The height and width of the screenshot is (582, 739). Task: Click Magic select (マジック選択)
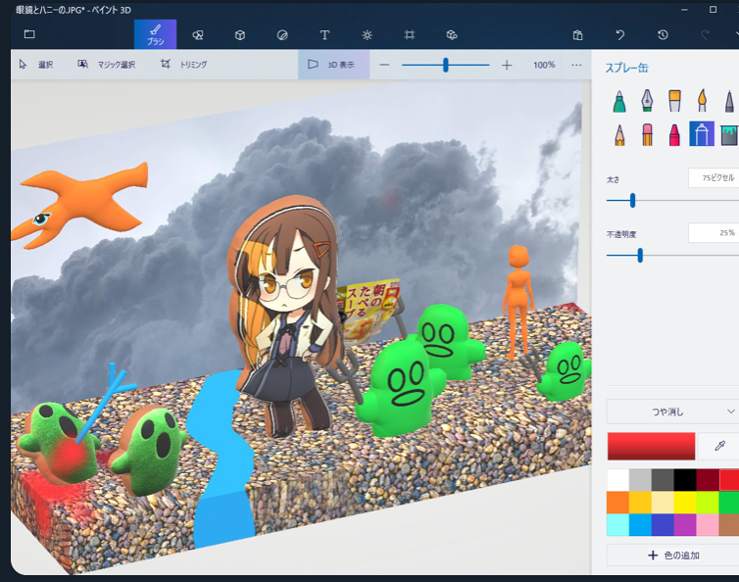pos(107,65)
